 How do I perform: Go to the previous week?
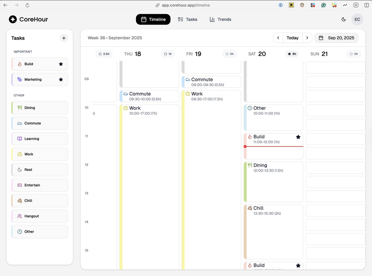tap(278, 38)
